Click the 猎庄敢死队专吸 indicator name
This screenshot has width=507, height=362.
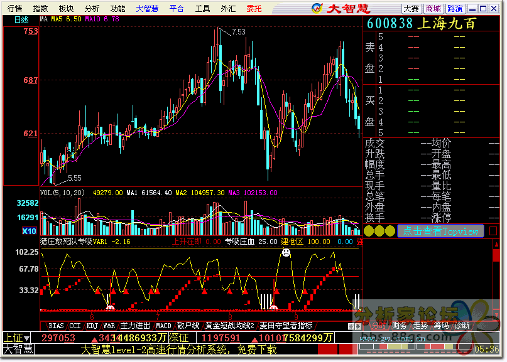pyautogui.click(x=67, y=242)
